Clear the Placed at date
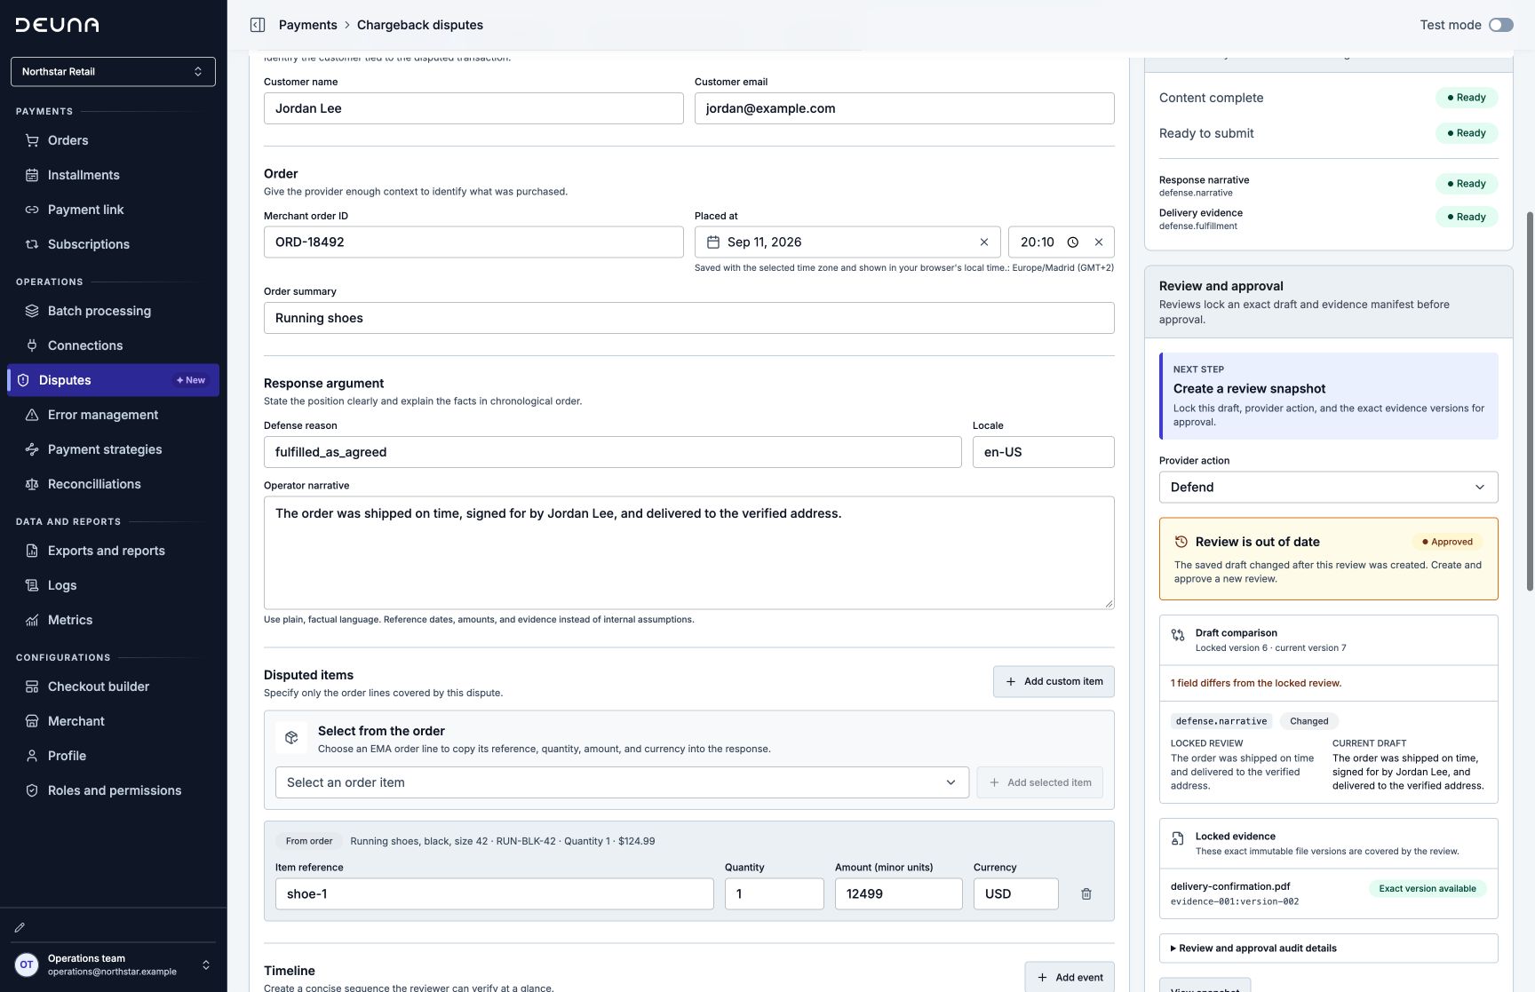 tap(984, 242)
